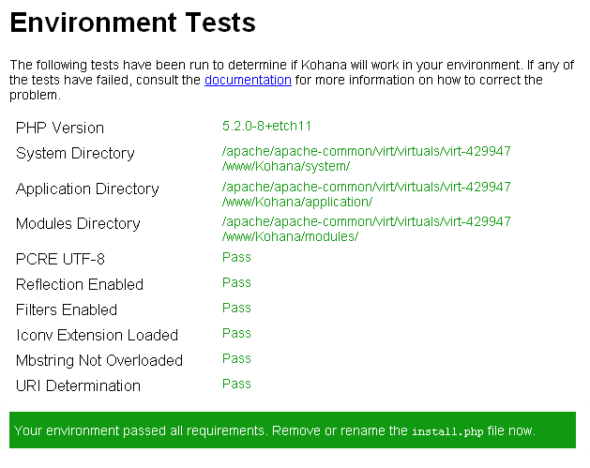Viewport: 590px width, 468px height.
Task: Click the Iconv Extension Loaded label
Action: click(97, 335)
